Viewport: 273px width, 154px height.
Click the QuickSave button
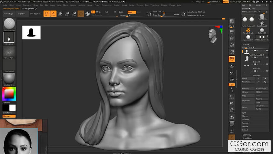coord(200,2)
